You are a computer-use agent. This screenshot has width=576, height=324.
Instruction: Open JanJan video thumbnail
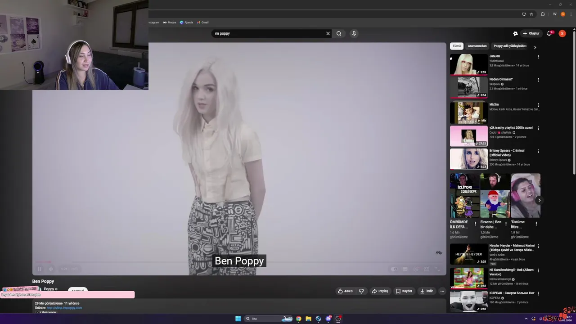coord(469,64)
